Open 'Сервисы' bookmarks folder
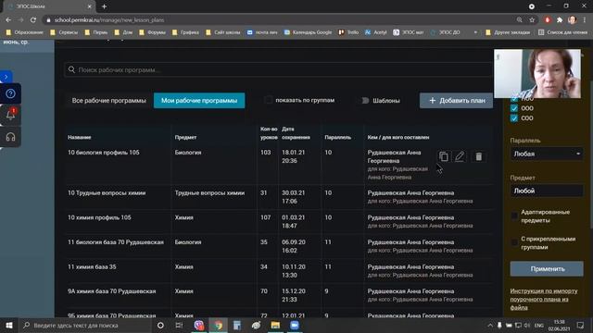 64,32
